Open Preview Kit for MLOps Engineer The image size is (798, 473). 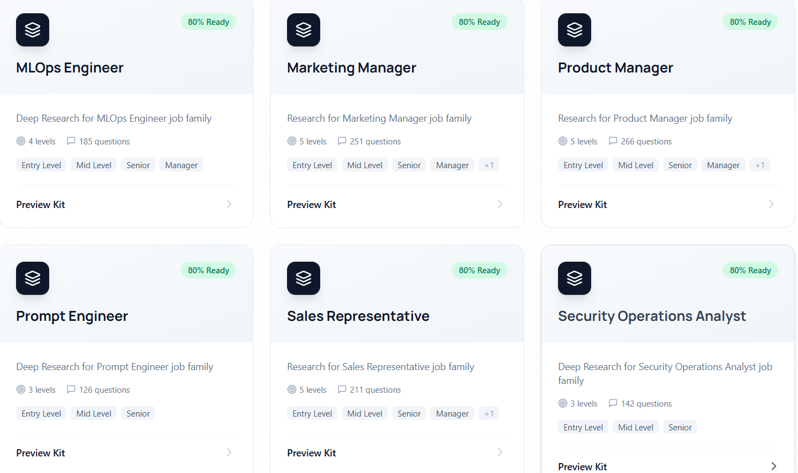click(40, 204)
